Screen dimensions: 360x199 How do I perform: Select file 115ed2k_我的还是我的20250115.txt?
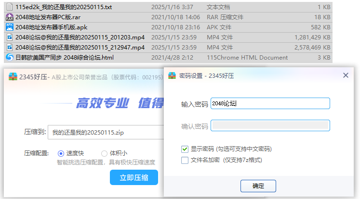point(168,7)
